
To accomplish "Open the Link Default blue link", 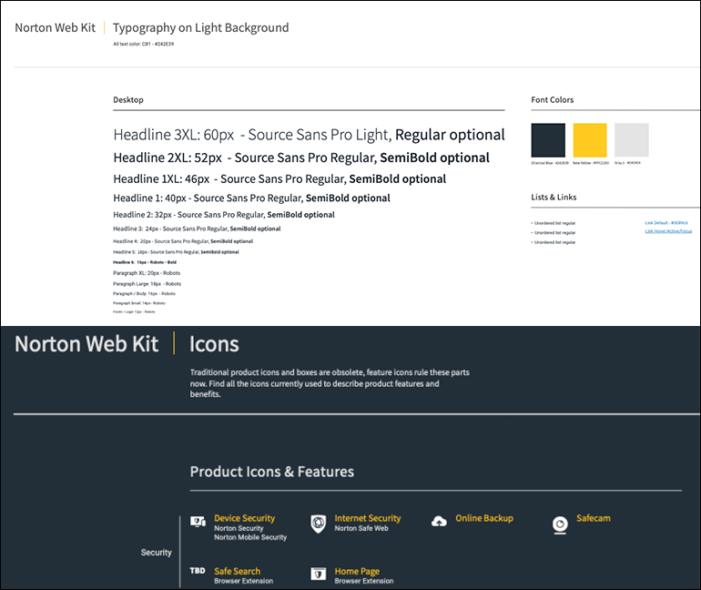I will pos(666,222).
